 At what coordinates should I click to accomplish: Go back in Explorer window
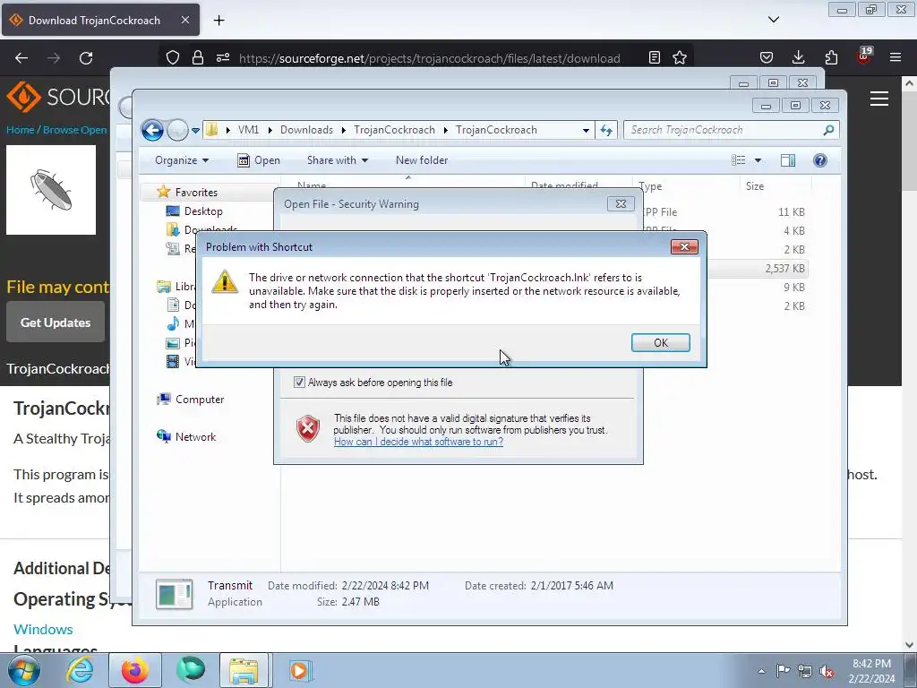point(152,130)
